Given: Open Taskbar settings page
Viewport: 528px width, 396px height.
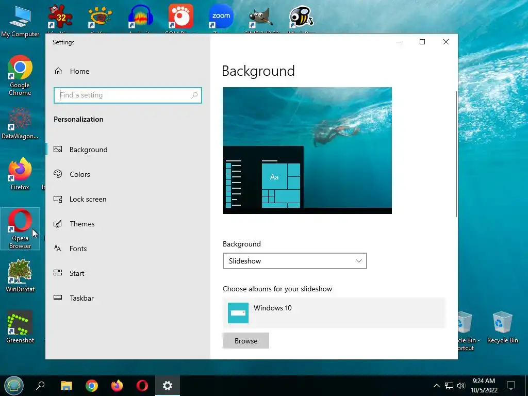Looking at the screenshot, I should (x=81, y=298).
